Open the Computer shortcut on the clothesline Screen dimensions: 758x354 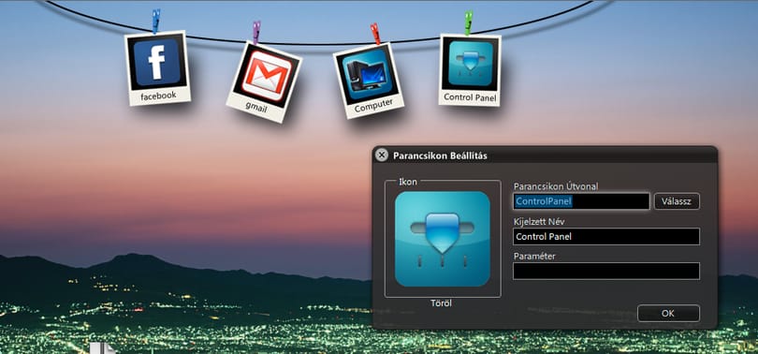(x=369, y=81)
